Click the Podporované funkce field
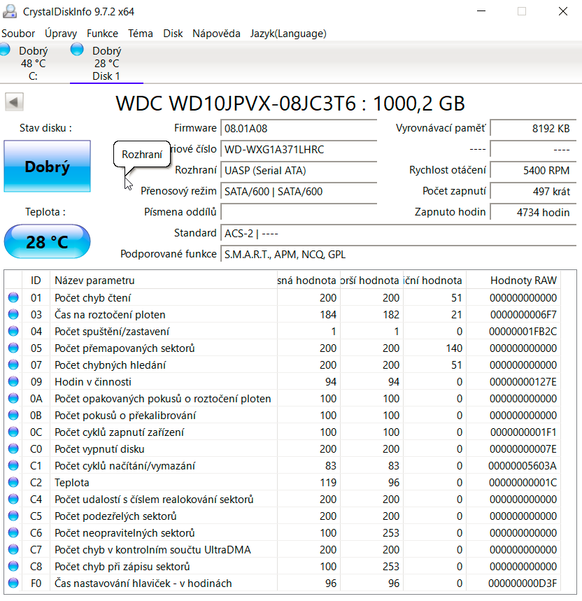The height and width of the screenshot is (601, 582). (399, 255)
